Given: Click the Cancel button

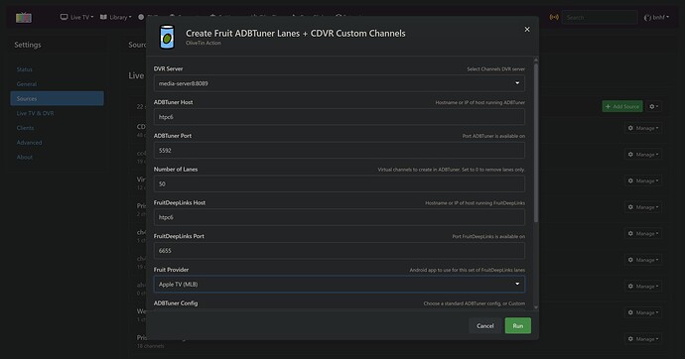Looking at the screenshot, I should click(x=484, y=326).
